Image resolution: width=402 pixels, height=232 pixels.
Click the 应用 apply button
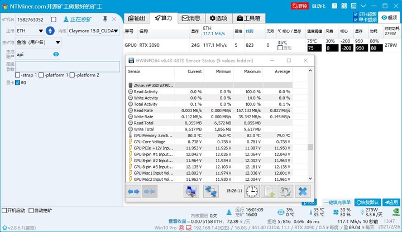391,202
